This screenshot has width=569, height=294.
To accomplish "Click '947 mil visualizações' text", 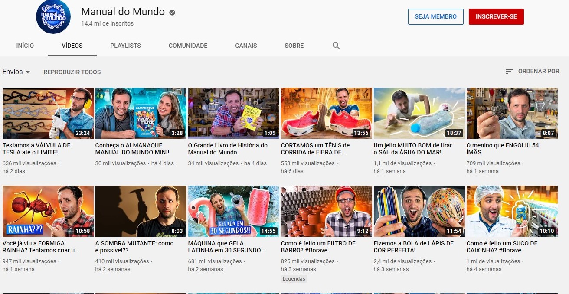I will [29, 261].
